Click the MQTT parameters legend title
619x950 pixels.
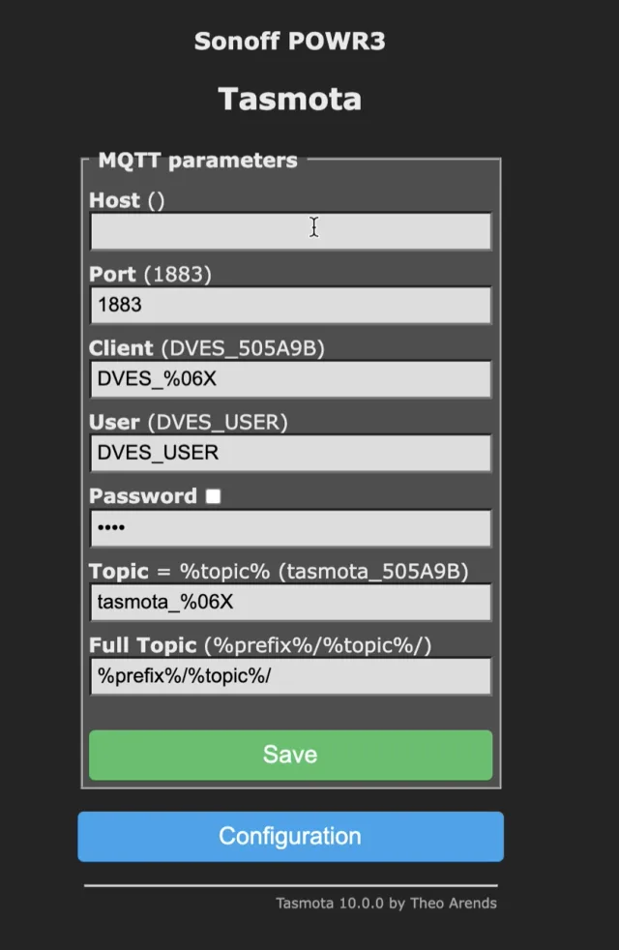click(x=197, y=161)
